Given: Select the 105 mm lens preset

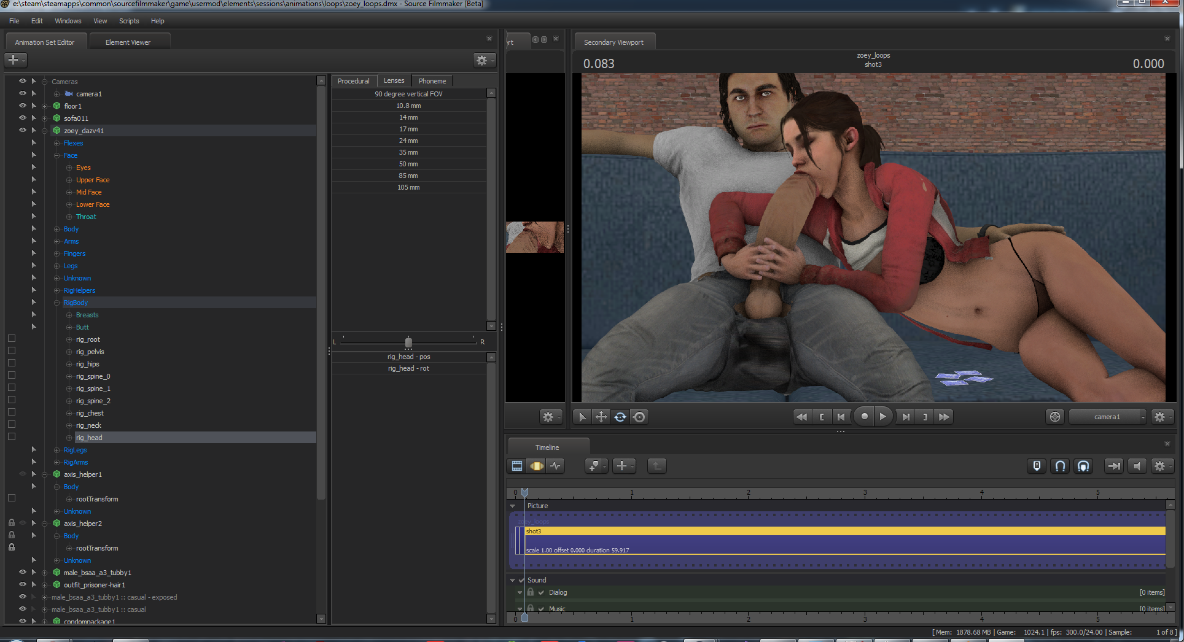Looking at the screenshot, I should point(409,187).
